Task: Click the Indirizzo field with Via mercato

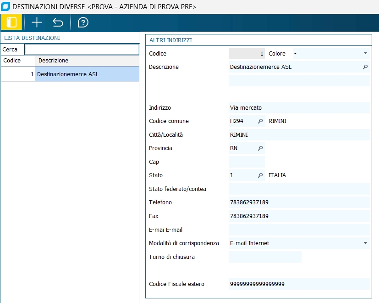Action: point(299,108)
